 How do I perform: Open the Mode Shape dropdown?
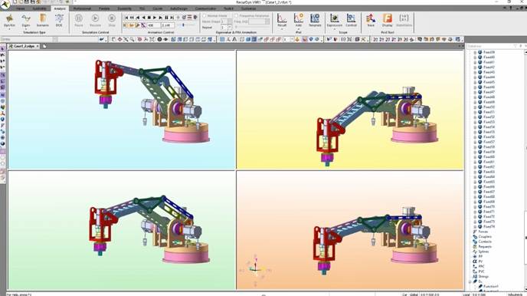[230, 21]
